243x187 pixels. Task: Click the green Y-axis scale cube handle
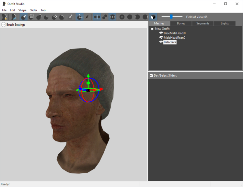click(88, 83)
